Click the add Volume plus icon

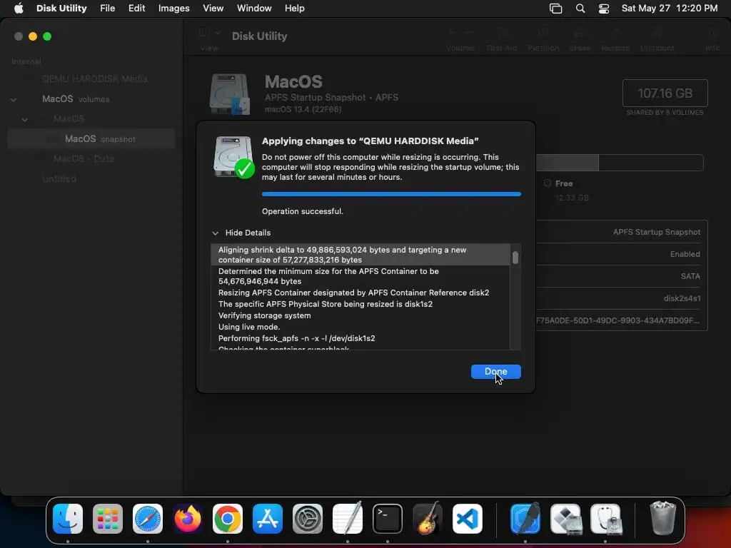click(451, 32)
